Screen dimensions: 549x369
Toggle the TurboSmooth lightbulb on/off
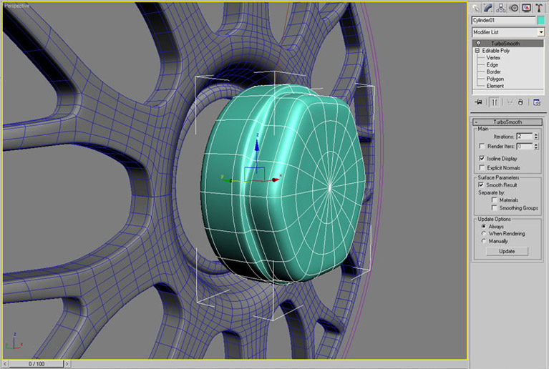tap(478, 44)
